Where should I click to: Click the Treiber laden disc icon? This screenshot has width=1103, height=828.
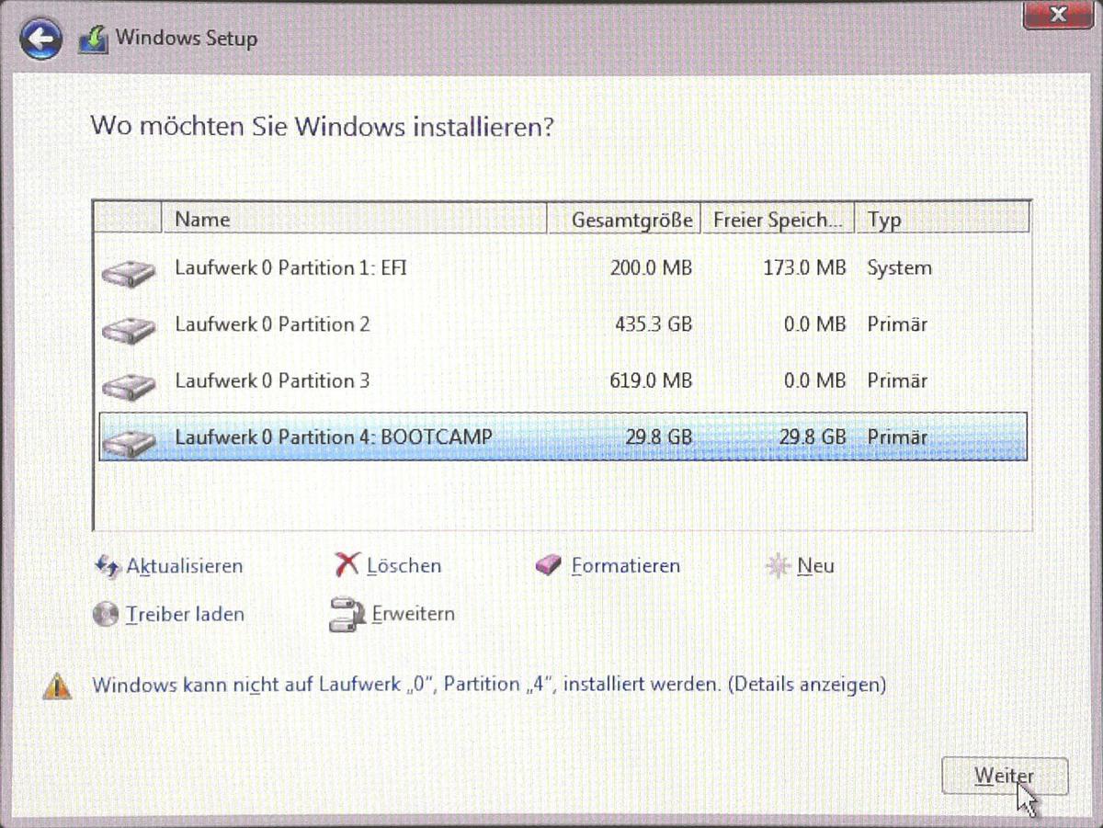(107, 614)
